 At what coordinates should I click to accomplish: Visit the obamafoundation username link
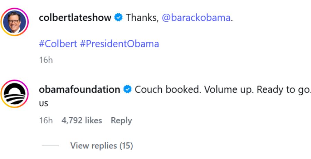point(79,90)
